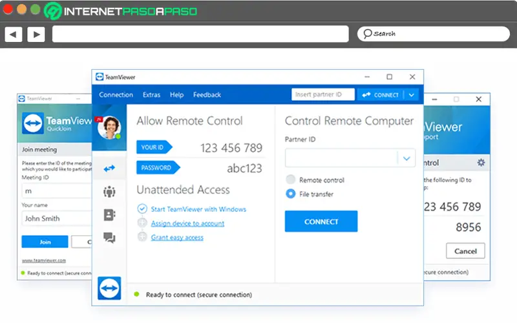
Task: Click the Start TeamViewer with Windows link
Action: point(198,209)
